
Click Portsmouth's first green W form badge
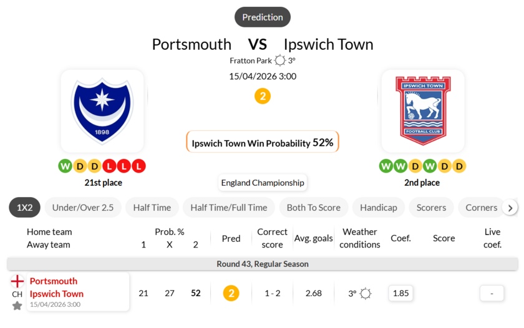pyautogui.click(x=65, y=166)
